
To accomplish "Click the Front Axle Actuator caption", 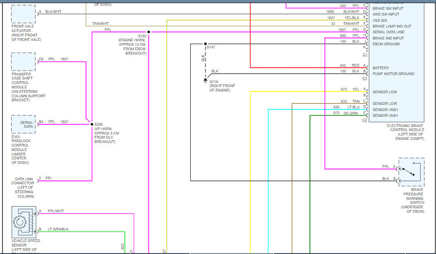I will (26, 33).
